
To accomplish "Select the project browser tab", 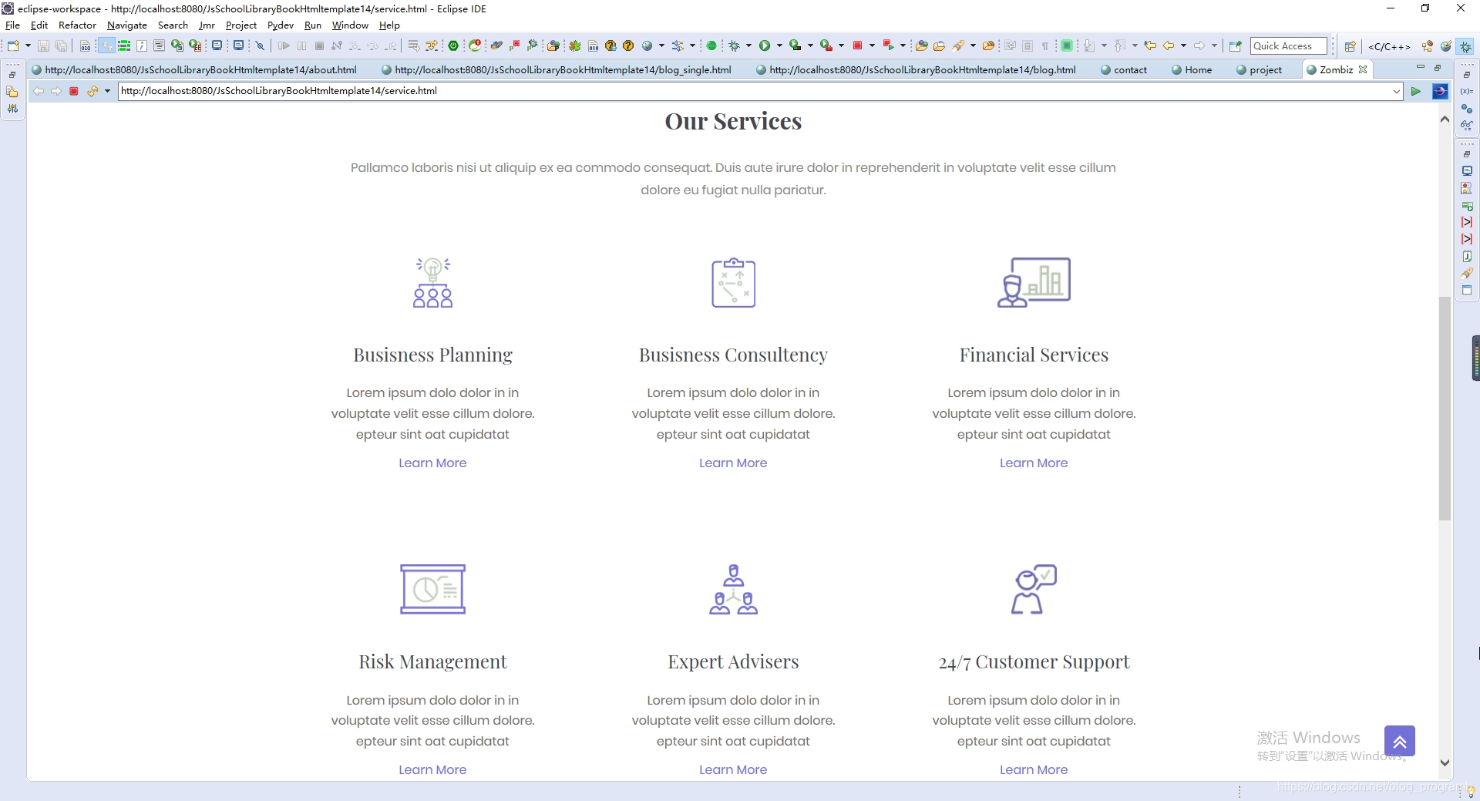I will tap(1259, 69).
